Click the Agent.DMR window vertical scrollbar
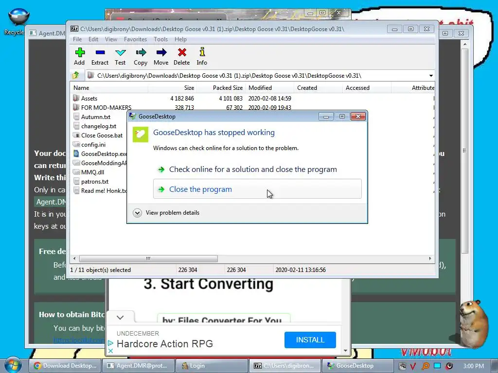Viewport: 498px width, 373px height. (x=464, y=151)
